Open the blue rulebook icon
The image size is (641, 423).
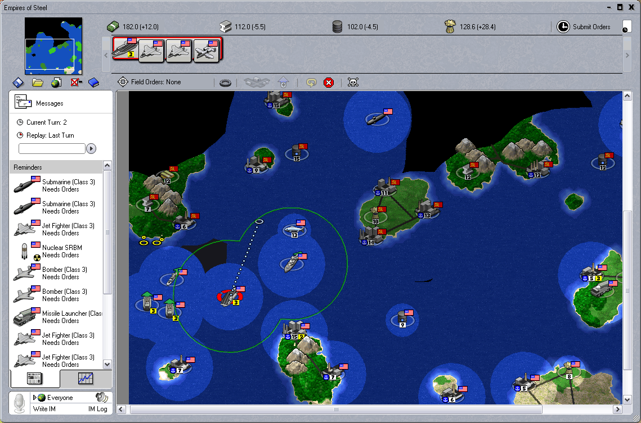tap(93, 83)
